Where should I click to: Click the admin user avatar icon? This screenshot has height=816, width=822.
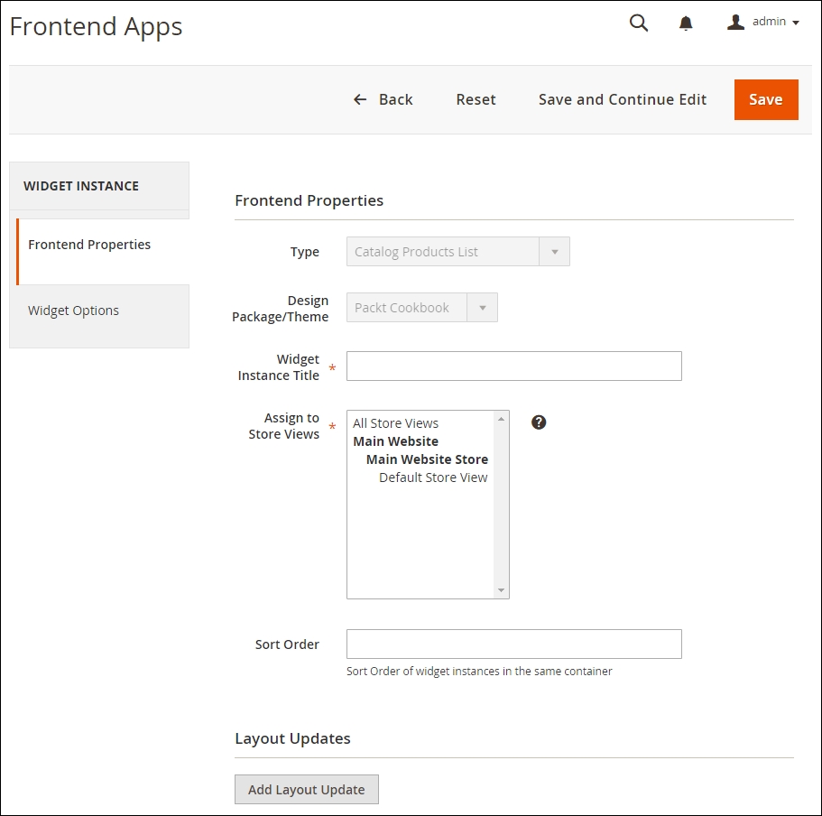coord(735,22)
